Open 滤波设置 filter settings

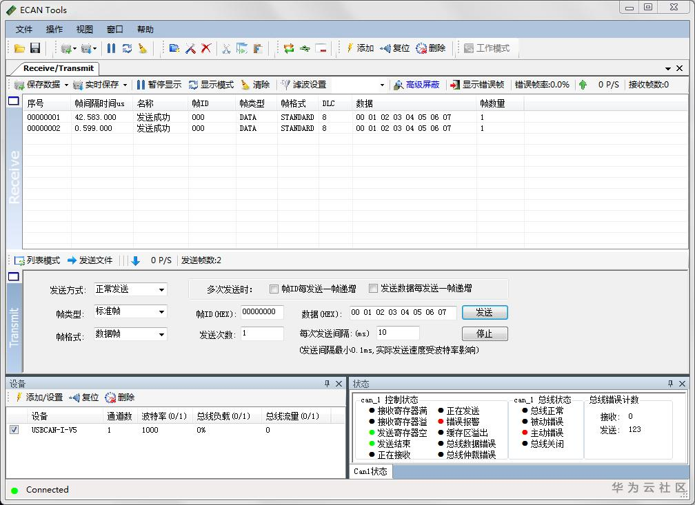pos(304,85)
